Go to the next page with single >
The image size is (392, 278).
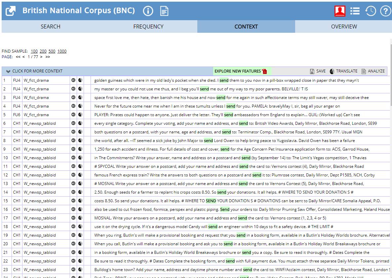tap(41, 57)
